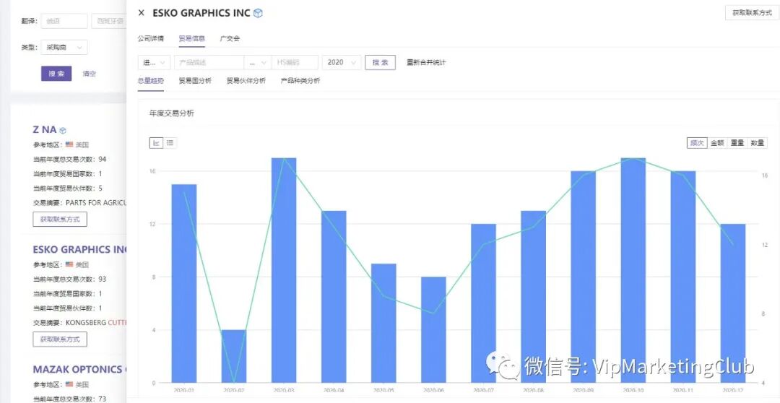Click 搜索 button in trade info panel
This screenshot has width=780, height=403.
[x=380, y=62]
